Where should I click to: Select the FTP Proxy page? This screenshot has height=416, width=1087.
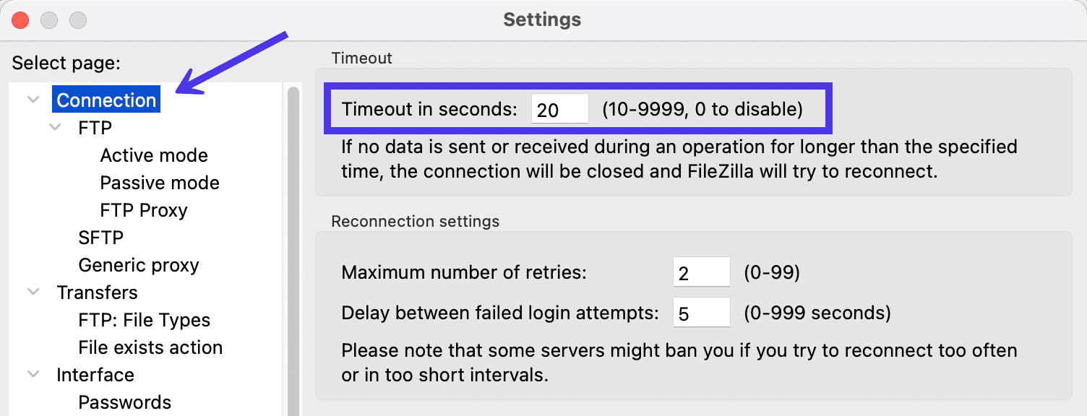143,209
